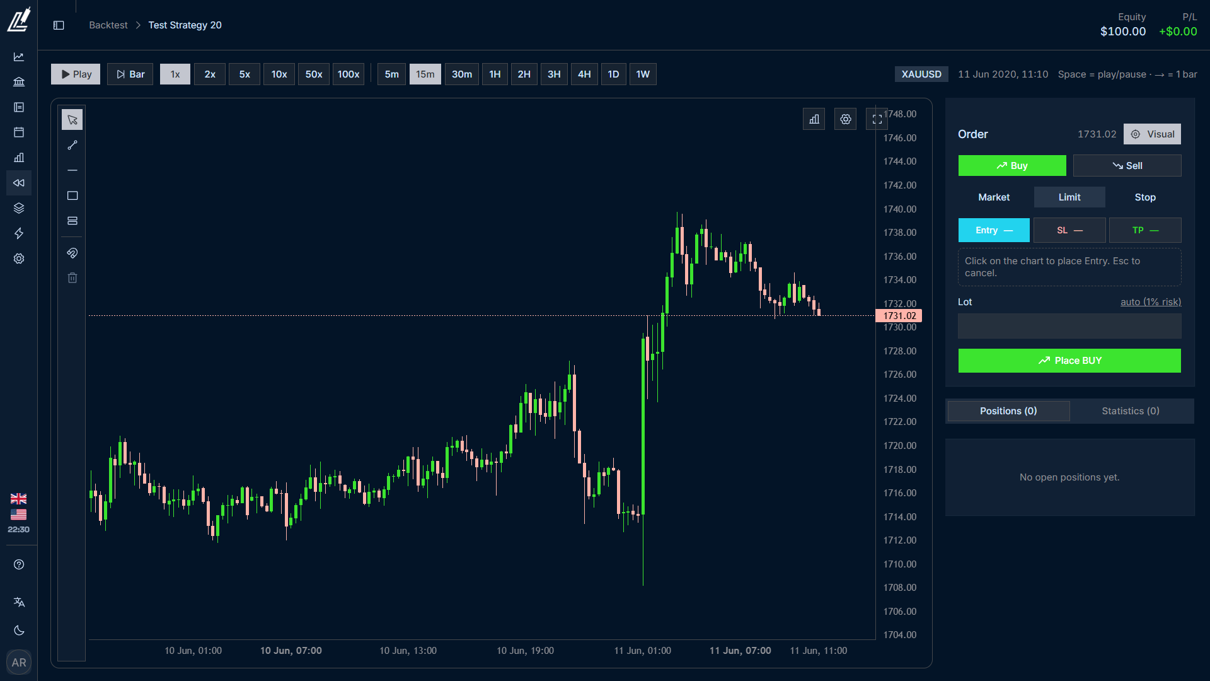Open chart settings gear
The image size is (1210, 681).
tap(846, 119)
